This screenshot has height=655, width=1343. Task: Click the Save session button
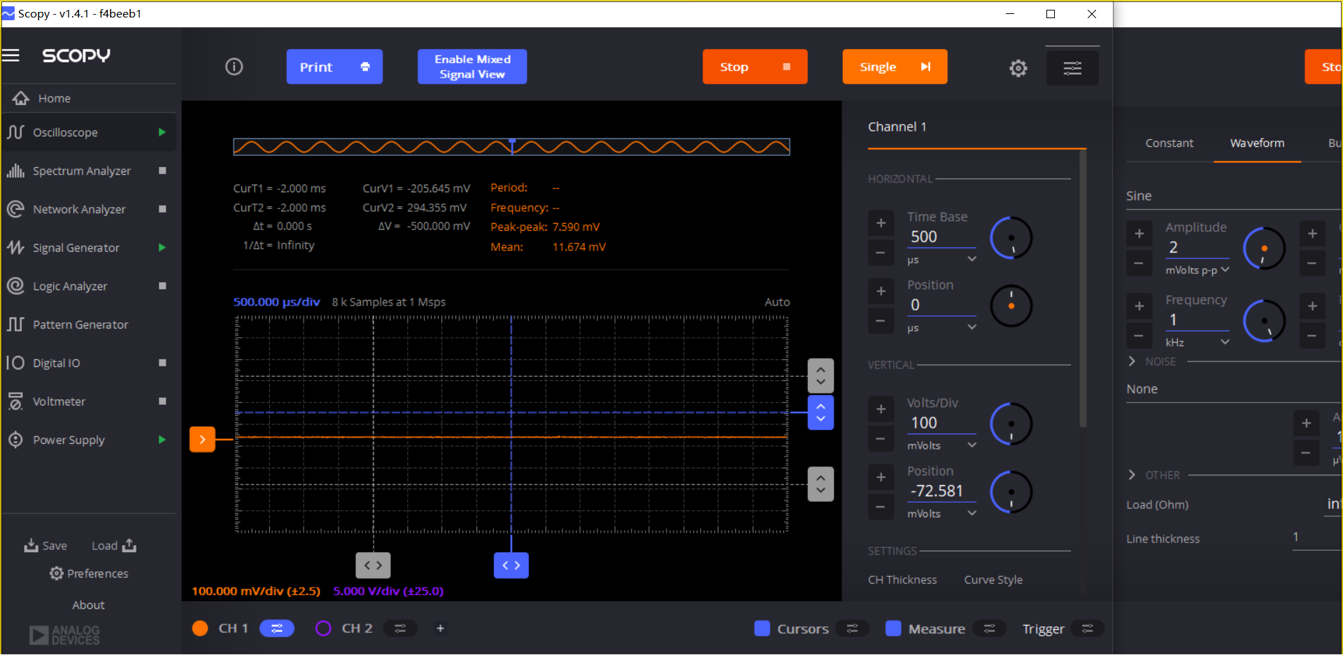click(x=45, y=546)
